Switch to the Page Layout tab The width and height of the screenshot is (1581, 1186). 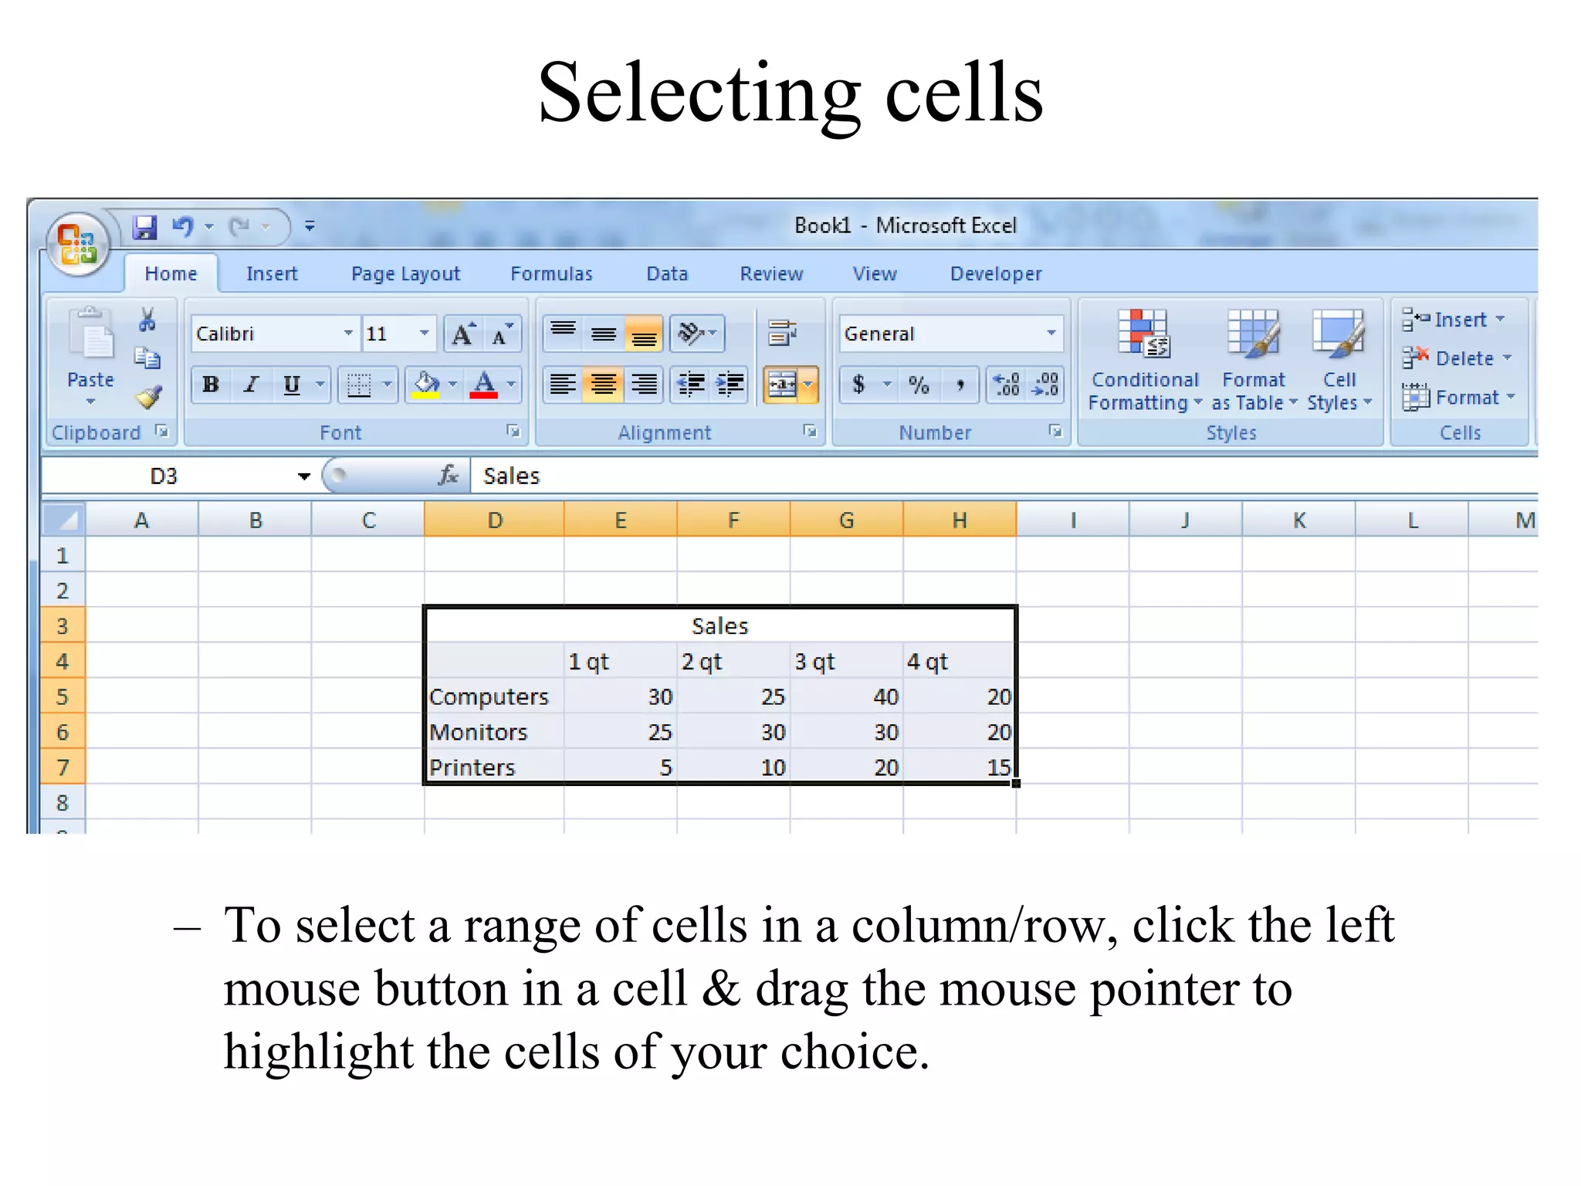click(405, 274)
